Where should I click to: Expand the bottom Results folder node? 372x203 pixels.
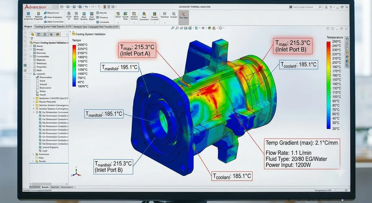point(33,161)
